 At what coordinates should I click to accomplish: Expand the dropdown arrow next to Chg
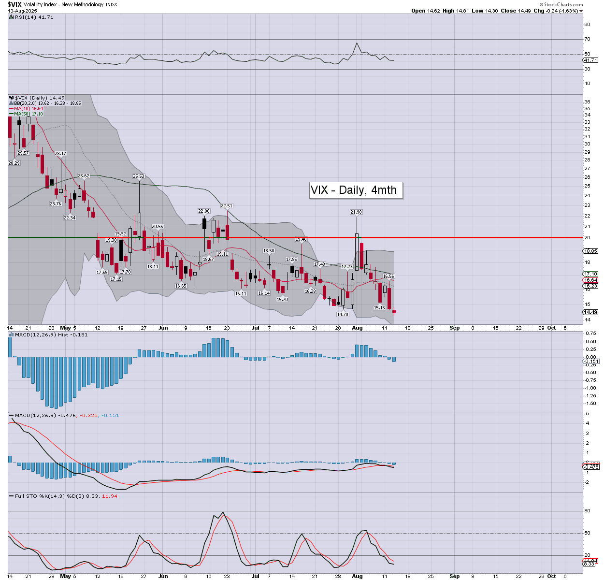[581, 11]
